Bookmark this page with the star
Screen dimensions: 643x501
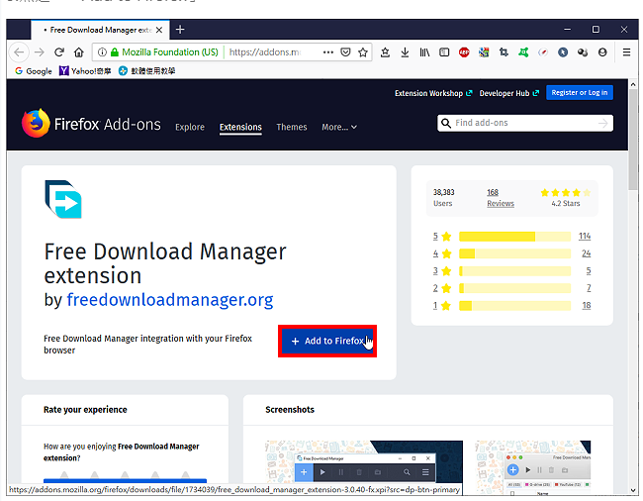pyautogui.click(x=363, y=52)
